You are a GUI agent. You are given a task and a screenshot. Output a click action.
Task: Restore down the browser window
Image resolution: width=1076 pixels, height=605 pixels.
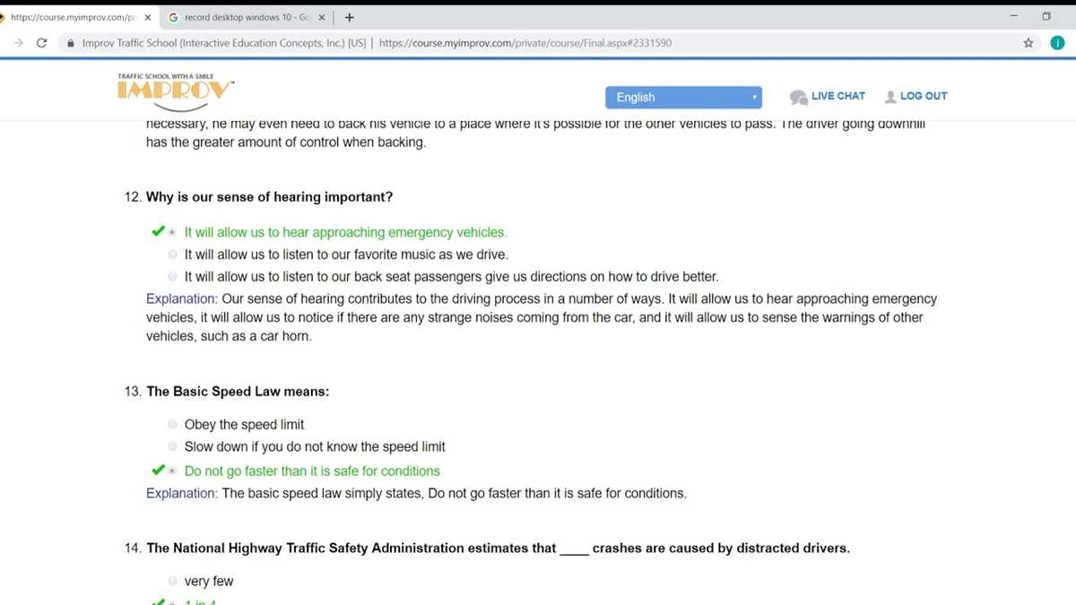point(1046,16)
